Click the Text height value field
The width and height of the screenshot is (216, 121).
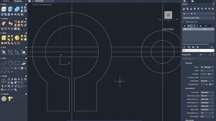(206, 116)
